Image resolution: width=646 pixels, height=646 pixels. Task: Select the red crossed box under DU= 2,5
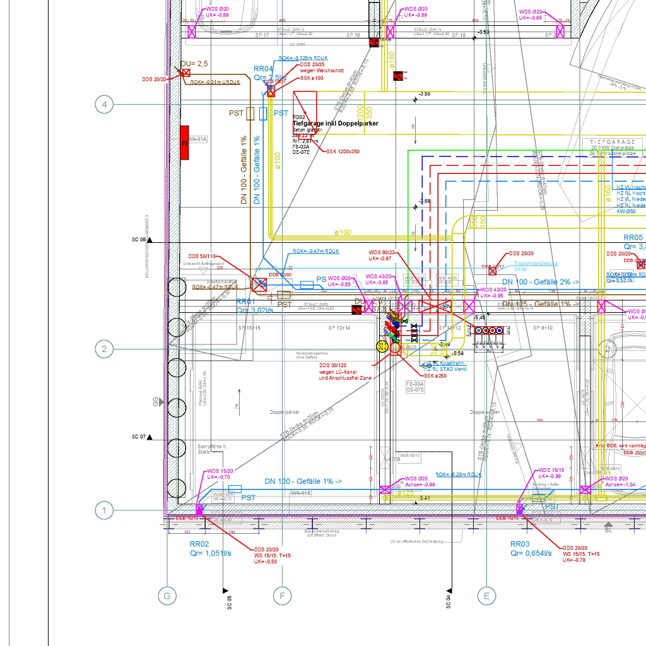(x=186, y=74)
